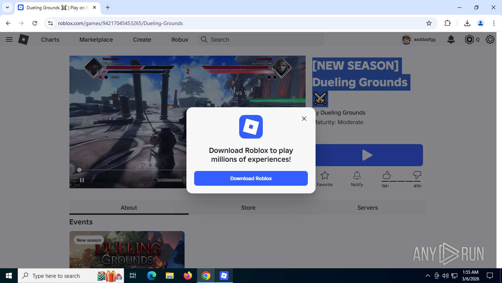Launch Microsoft Edge from the taskbar
Image resolution: width=502 pixels, height=283 pixels.
click(152, 276)
